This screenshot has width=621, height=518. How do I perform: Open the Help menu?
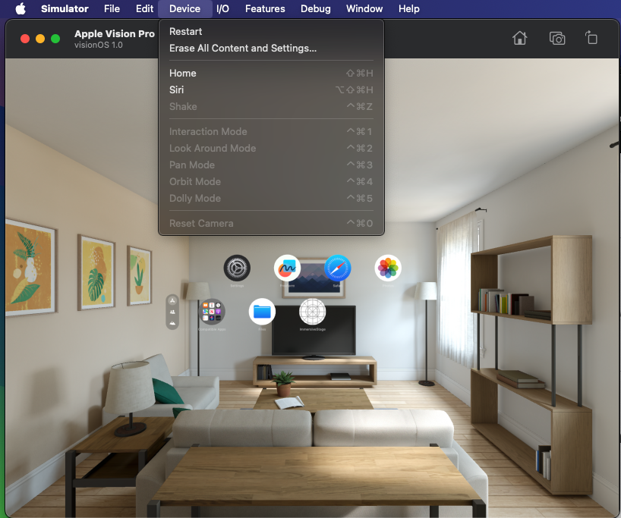click(408, 8)
